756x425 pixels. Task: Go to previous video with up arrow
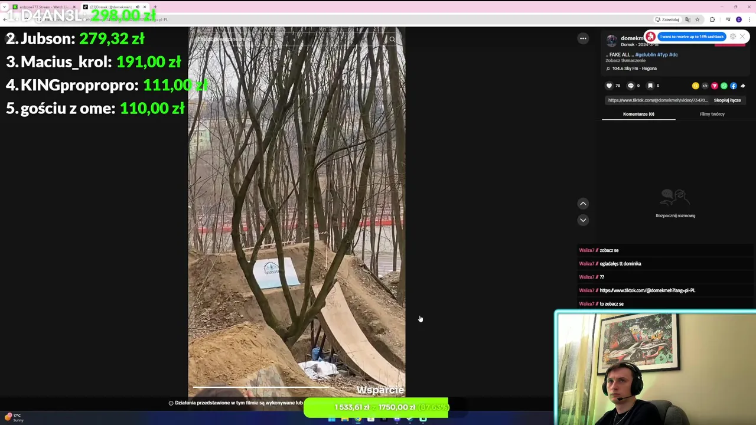click(x=583, y=203)
